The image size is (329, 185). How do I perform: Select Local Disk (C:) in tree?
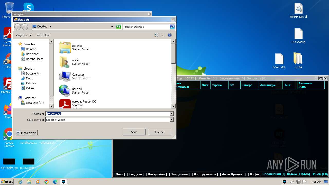35,103
